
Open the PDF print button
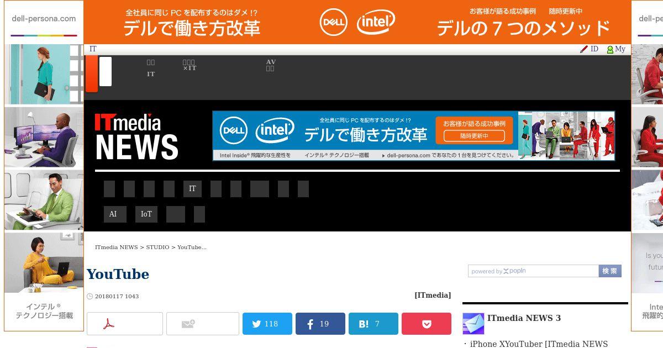point(125,324)
